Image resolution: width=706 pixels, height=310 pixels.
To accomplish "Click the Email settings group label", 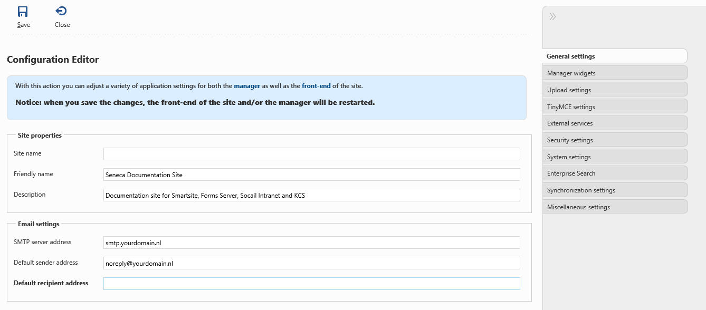I will [x=39, y=224].
